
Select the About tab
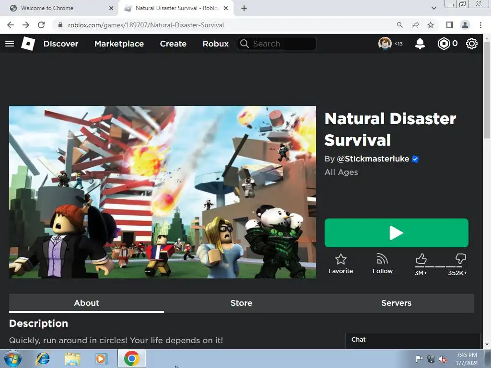86,303
